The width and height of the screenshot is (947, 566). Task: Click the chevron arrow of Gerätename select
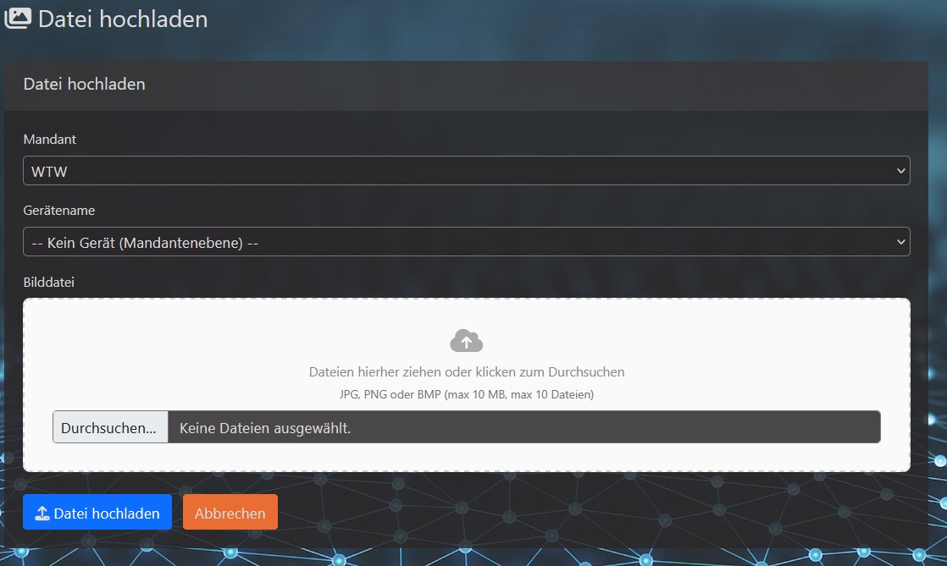pos(900,242)
